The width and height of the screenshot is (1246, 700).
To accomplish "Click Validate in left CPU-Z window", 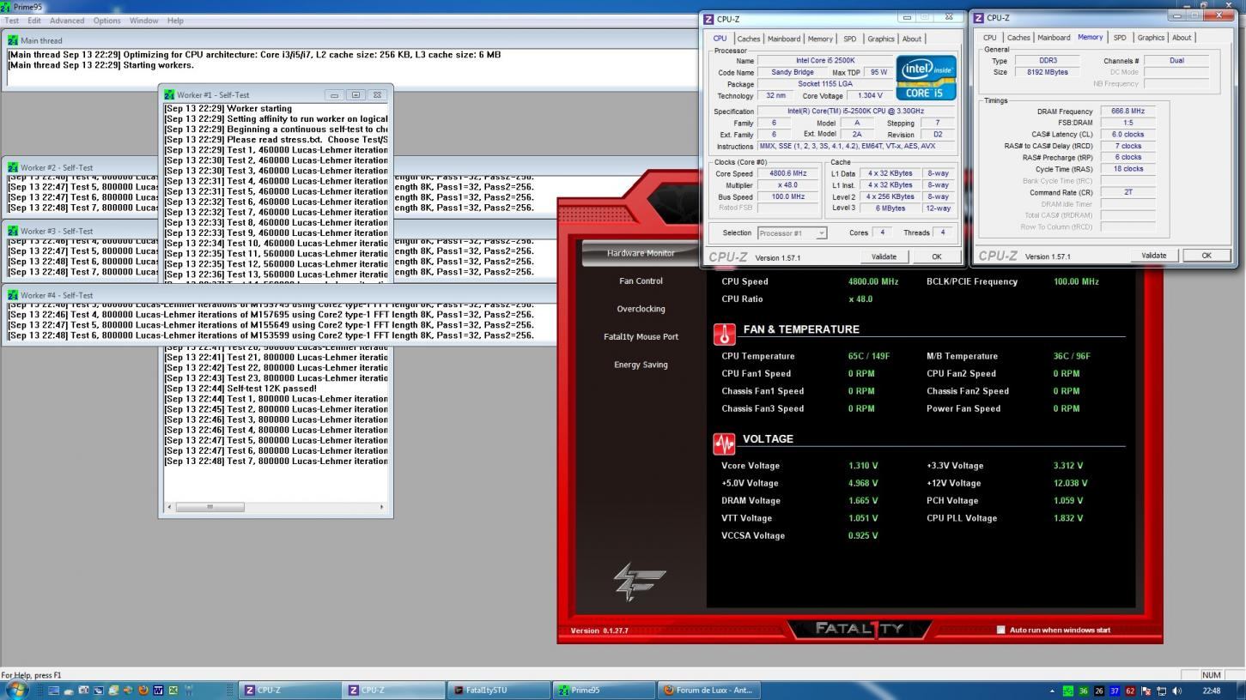I will click(x=884, y=256).
